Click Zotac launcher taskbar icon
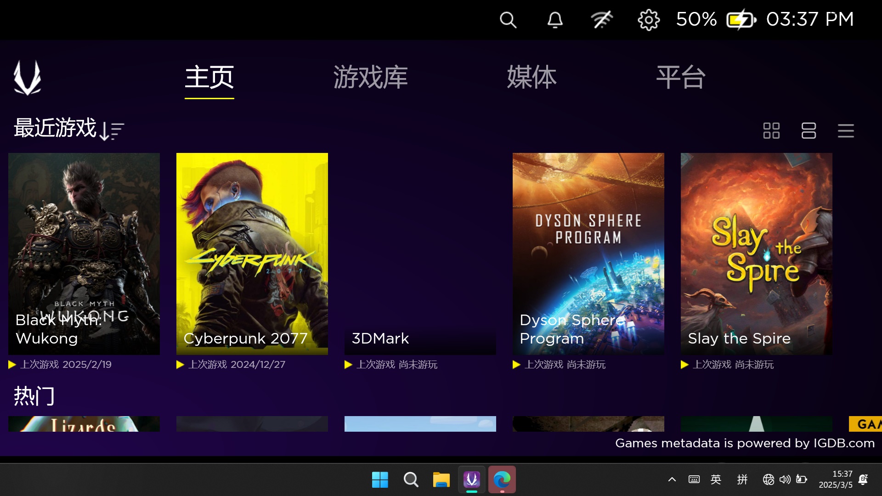882x496 pixels. click(x=472, y=480)
